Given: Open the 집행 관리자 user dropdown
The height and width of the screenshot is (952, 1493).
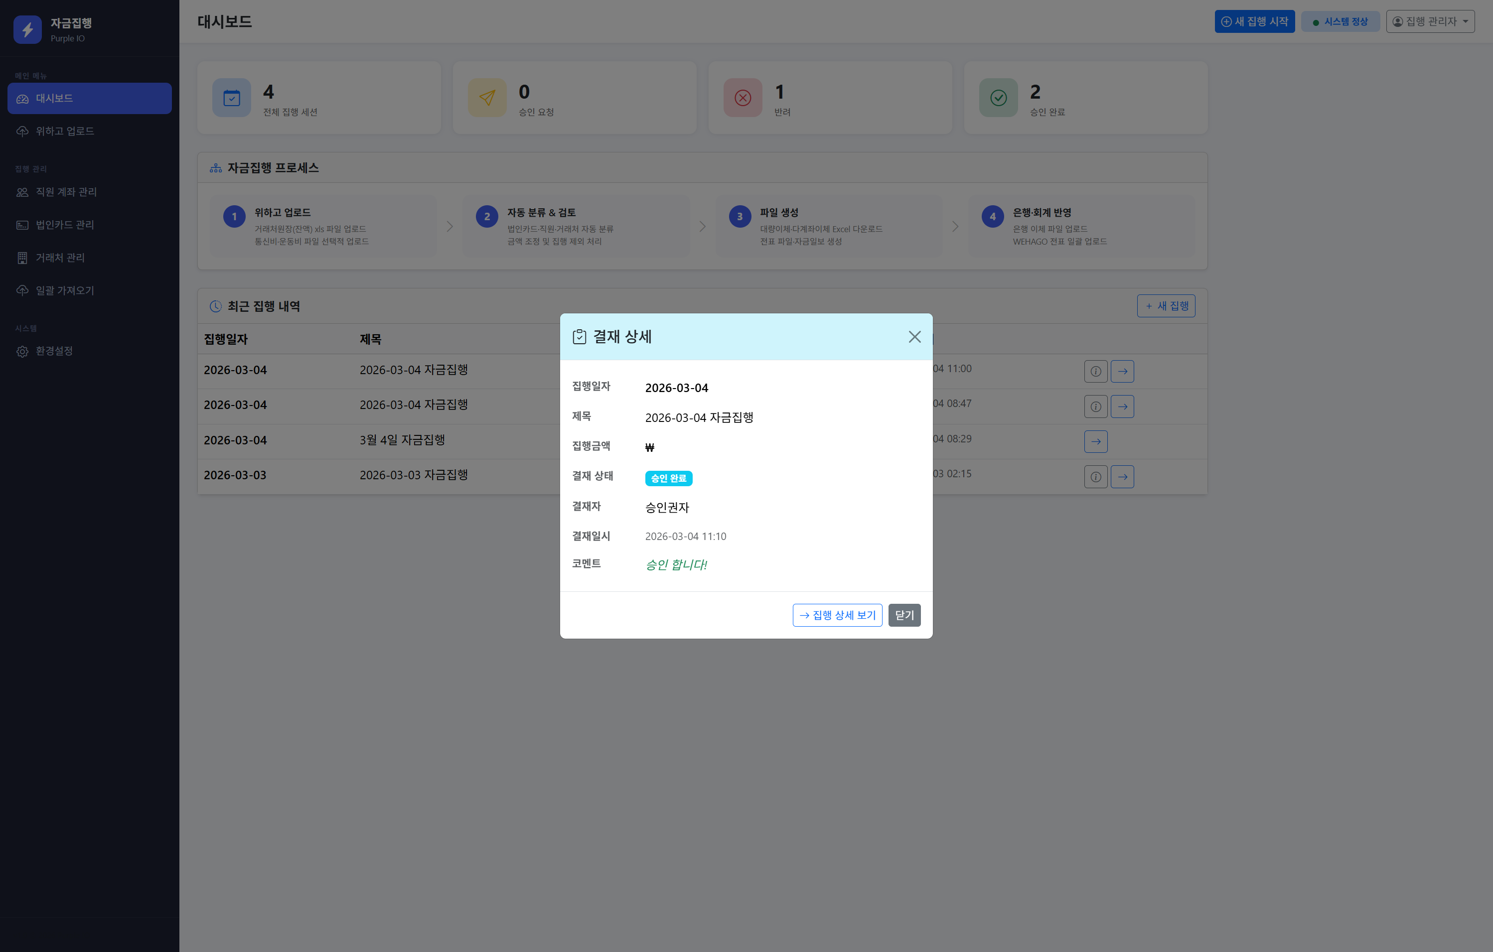Looking at the screenshot, I should pyautogui.click(x=1430, y=22).
